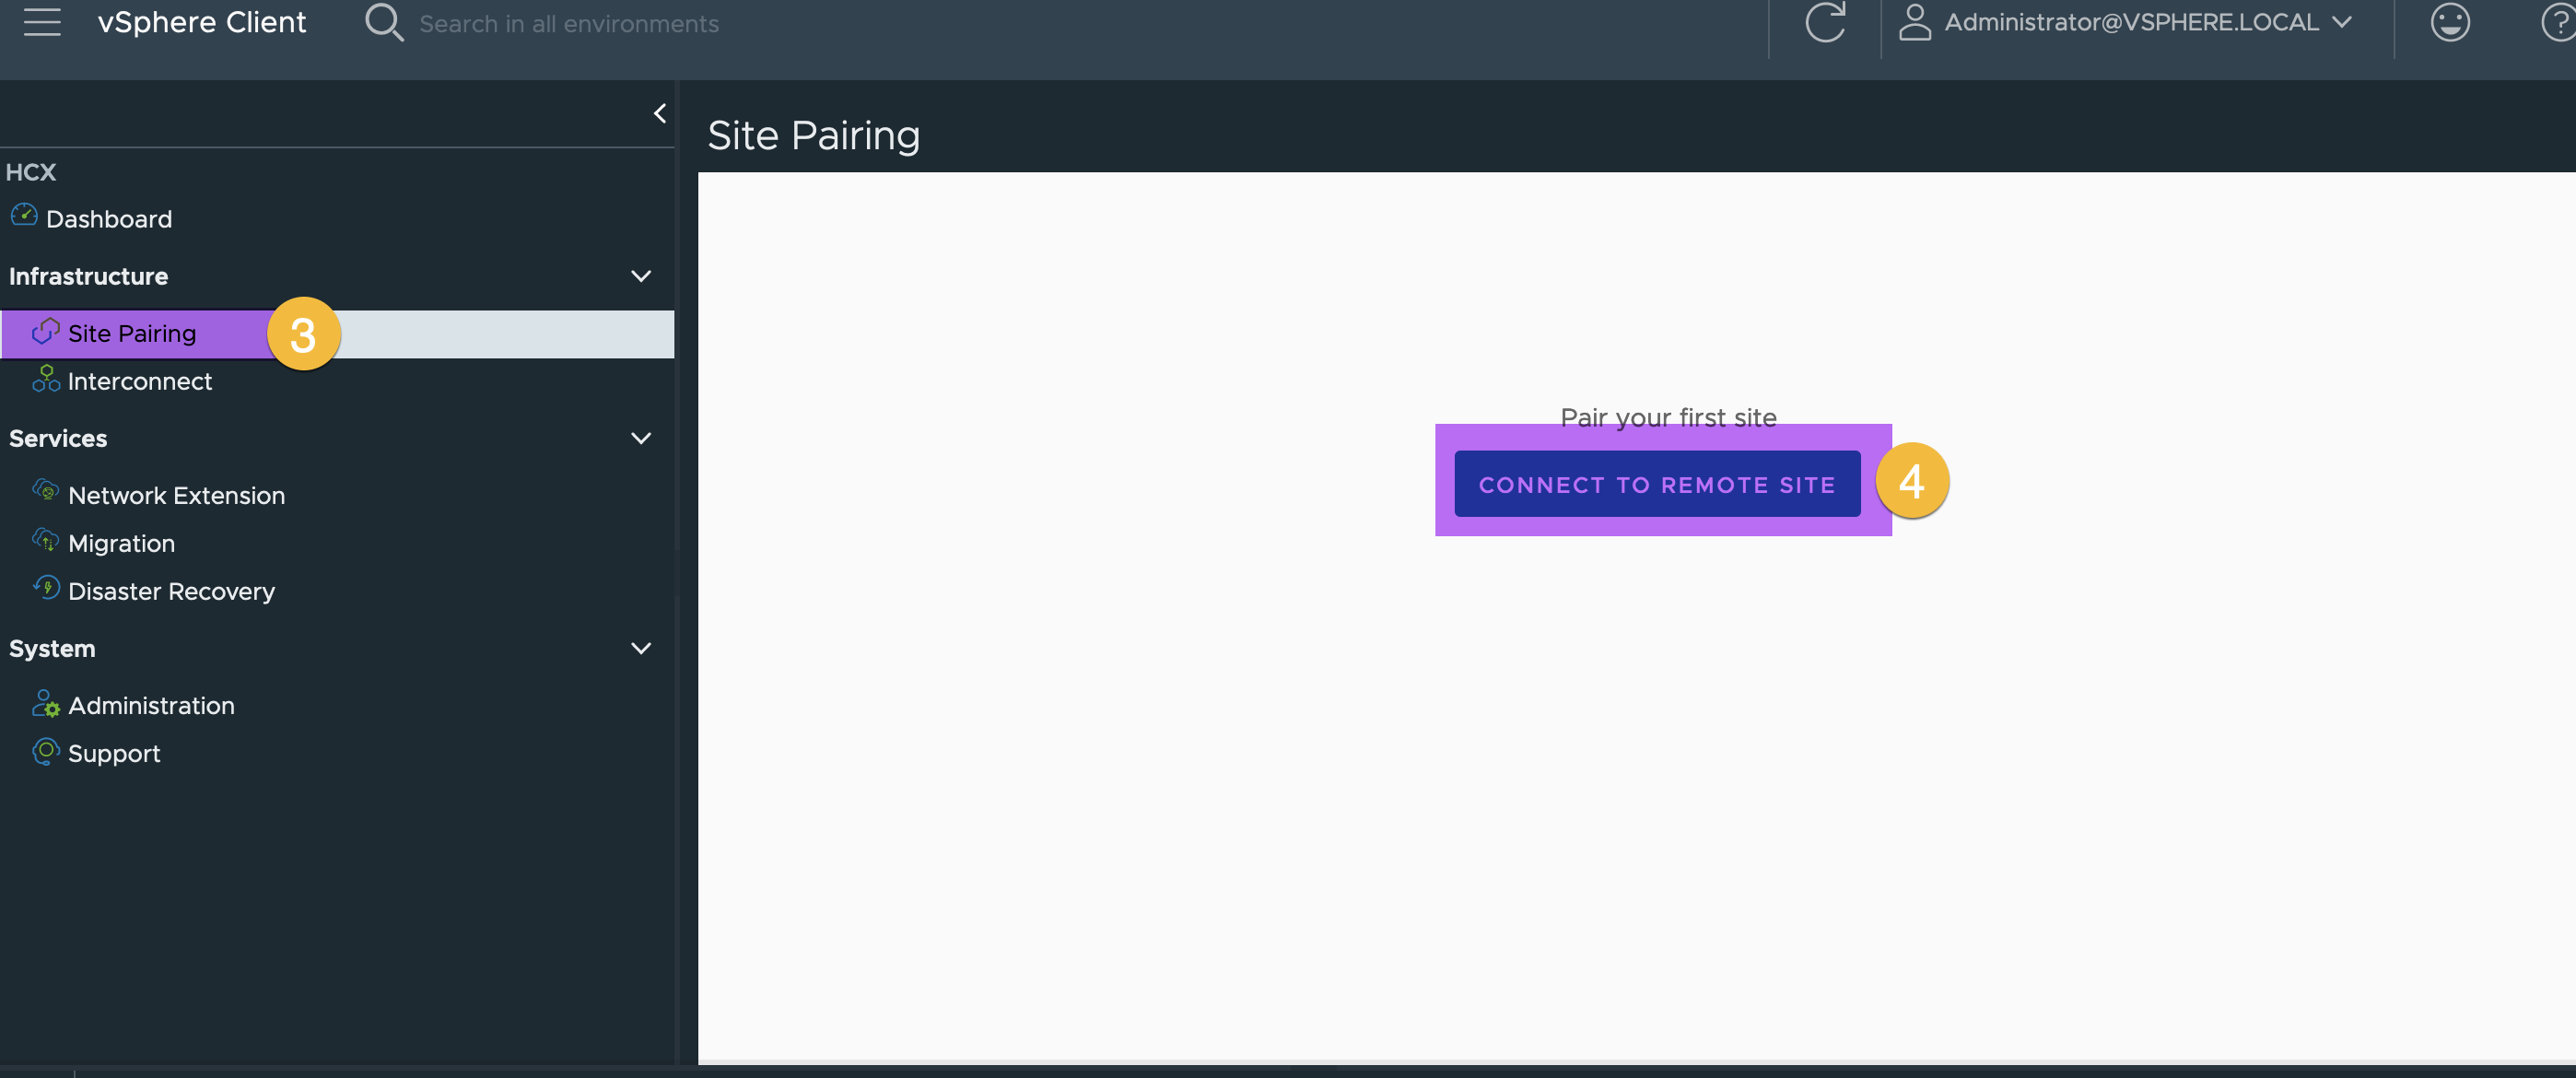Click the user account icon
The image size is (2576, 1078).
point(1914,22)
